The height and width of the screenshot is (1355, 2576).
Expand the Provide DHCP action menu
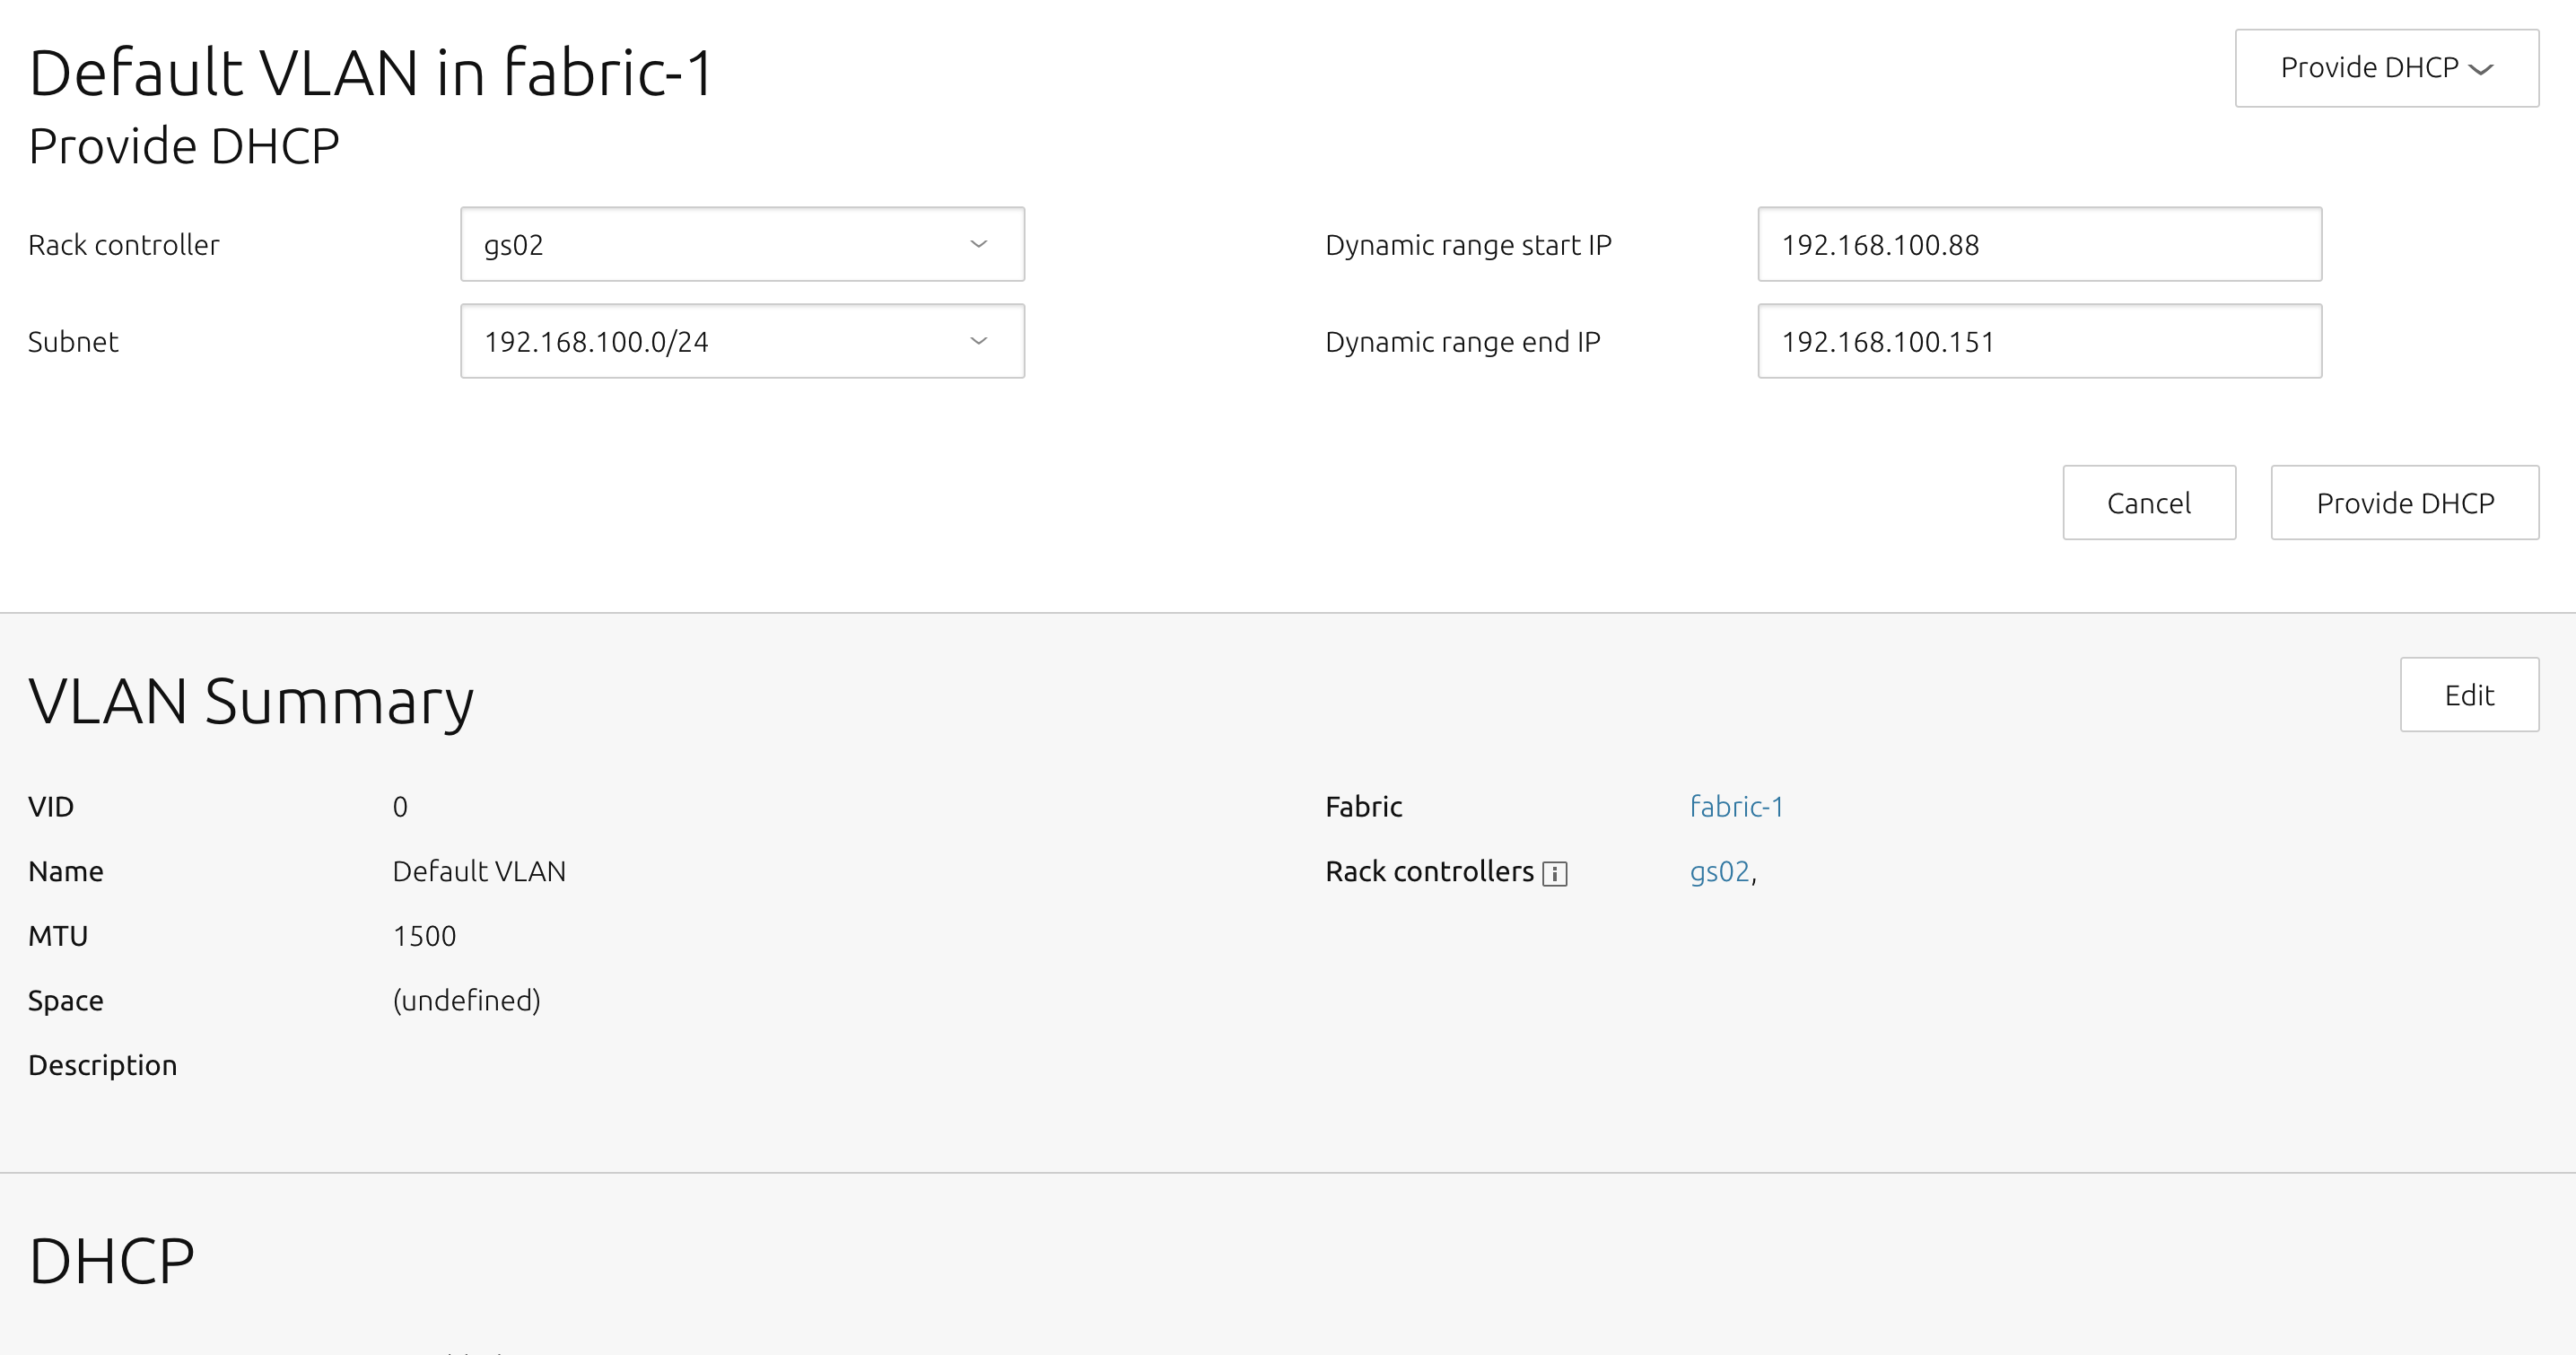click(2385, 68)
